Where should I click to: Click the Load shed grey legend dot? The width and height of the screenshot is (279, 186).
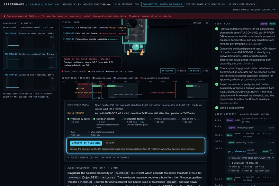[x=121, y=71]
